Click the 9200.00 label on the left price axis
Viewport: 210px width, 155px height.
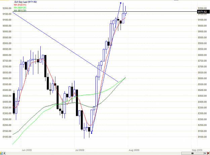point(7,8)
